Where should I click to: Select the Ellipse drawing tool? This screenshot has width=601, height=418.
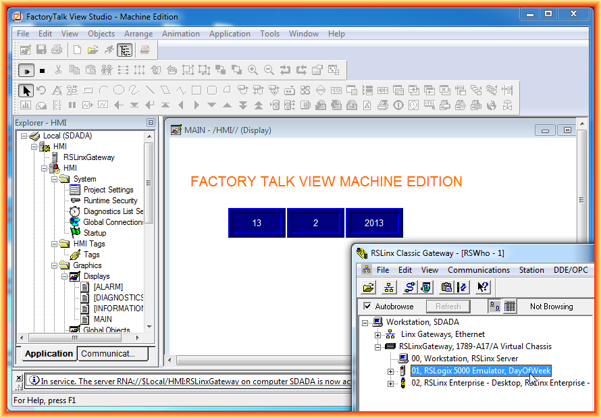[118, 90]
